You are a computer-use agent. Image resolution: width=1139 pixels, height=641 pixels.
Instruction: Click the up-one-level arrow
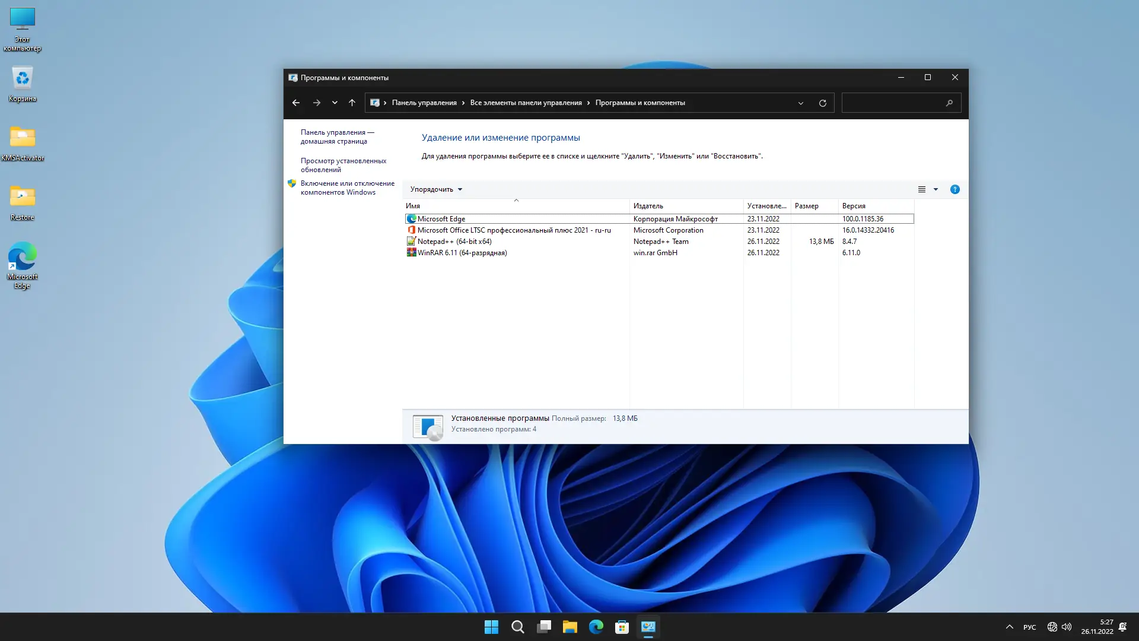[x=352, y=103]
